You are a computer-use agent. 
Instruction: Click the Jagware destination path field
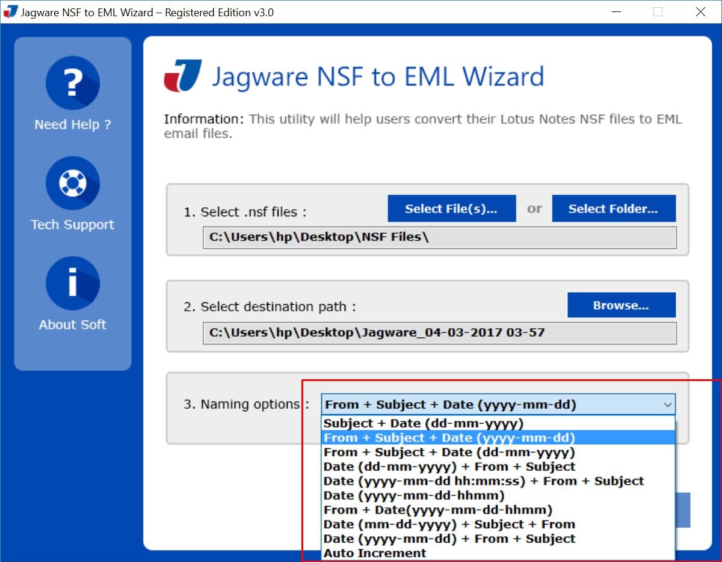[440, 332]
